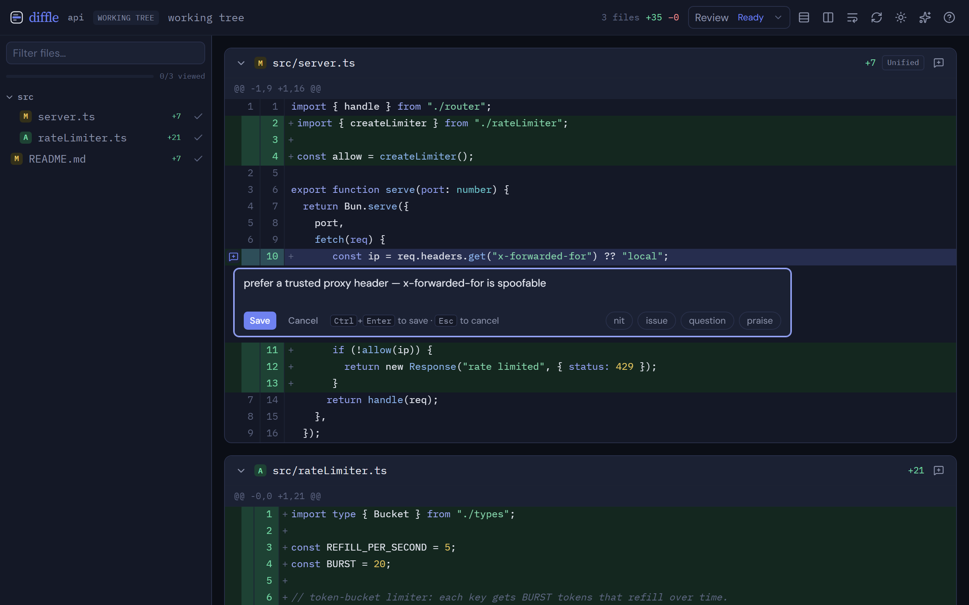
Task: Click line number 12 in server.ts
Action: point(272,367)
